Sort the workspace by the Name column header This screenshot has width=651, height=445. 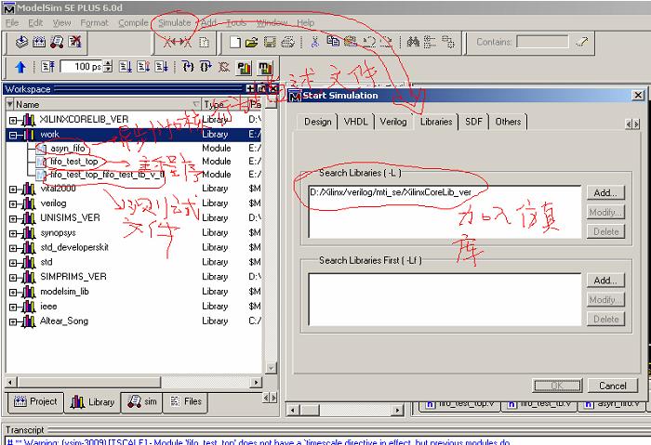tap(104, 104)
